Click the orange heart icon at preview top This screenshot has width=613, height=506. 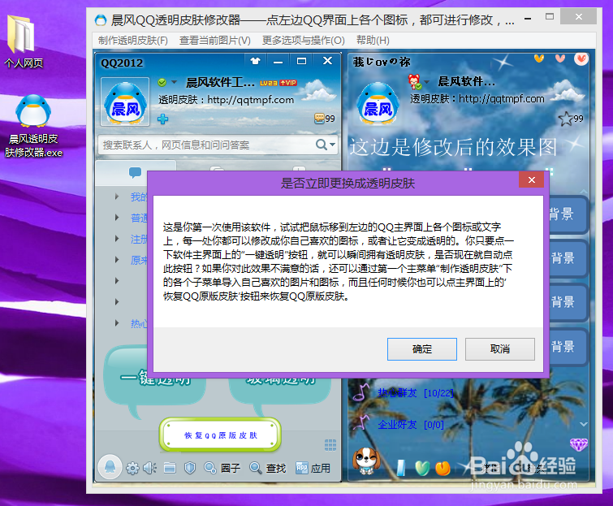tap(539, 58)
